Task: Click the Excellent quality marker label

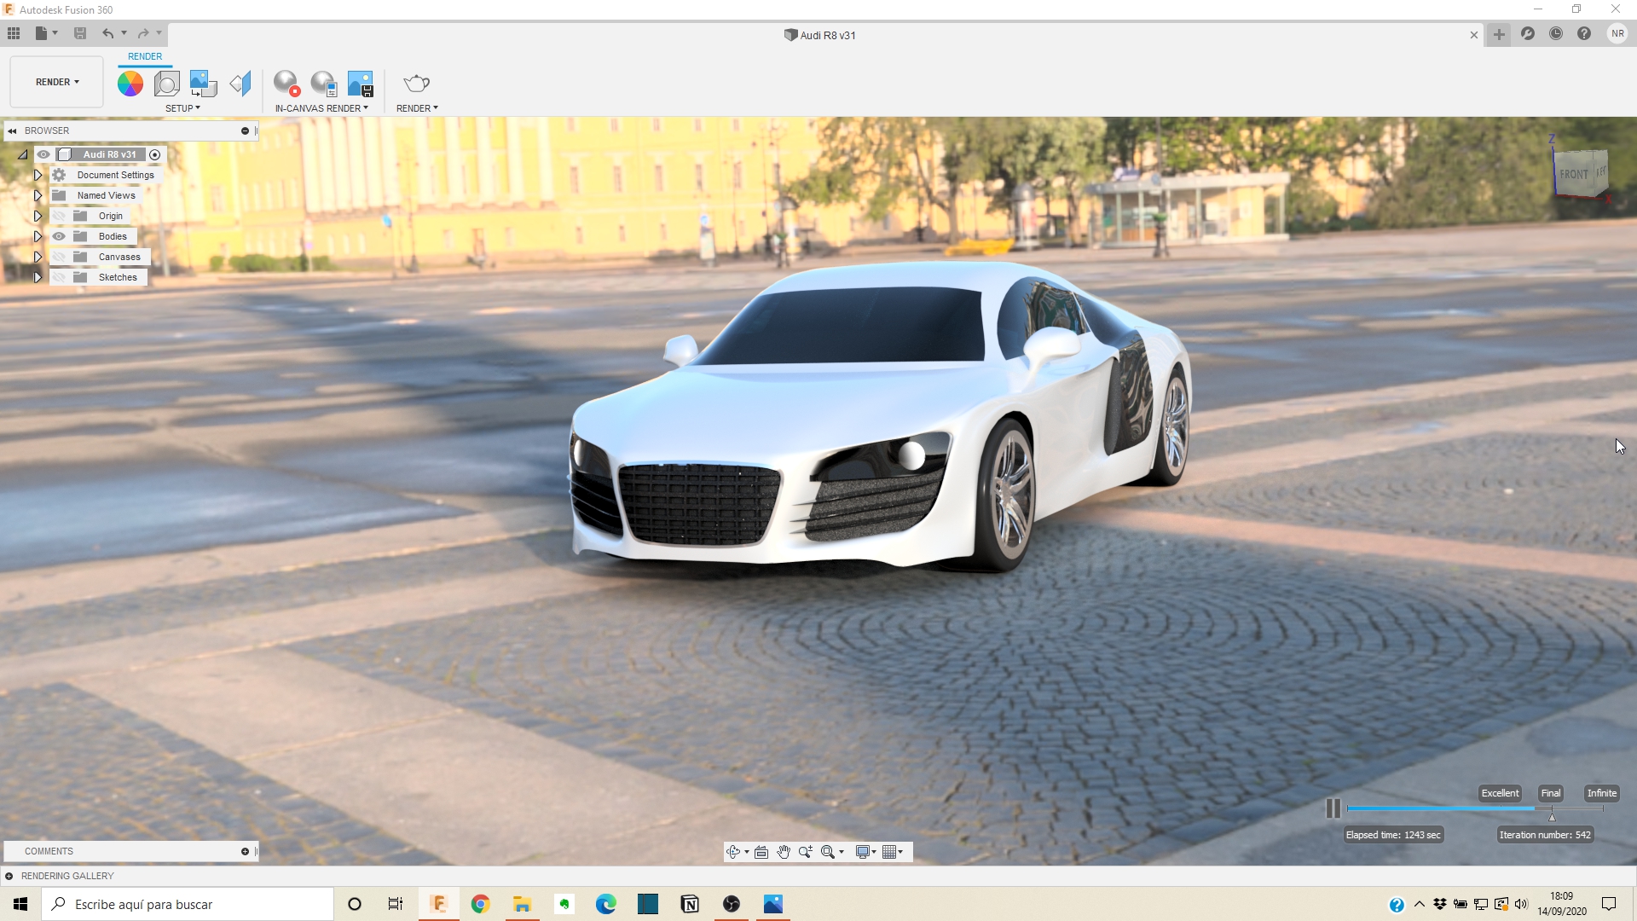Action: tap(1499, 793)
